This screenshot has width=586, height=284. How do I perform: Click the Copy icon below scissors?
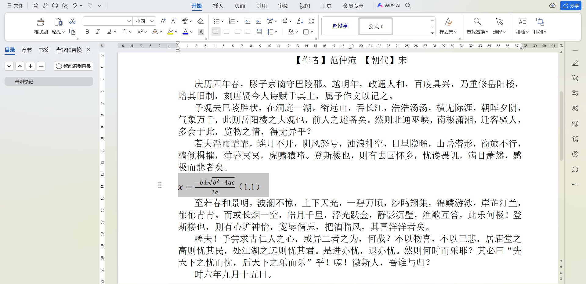72,32
